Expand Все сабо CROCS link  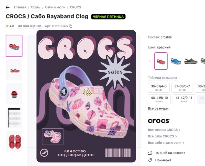click(x=162, y=136)
